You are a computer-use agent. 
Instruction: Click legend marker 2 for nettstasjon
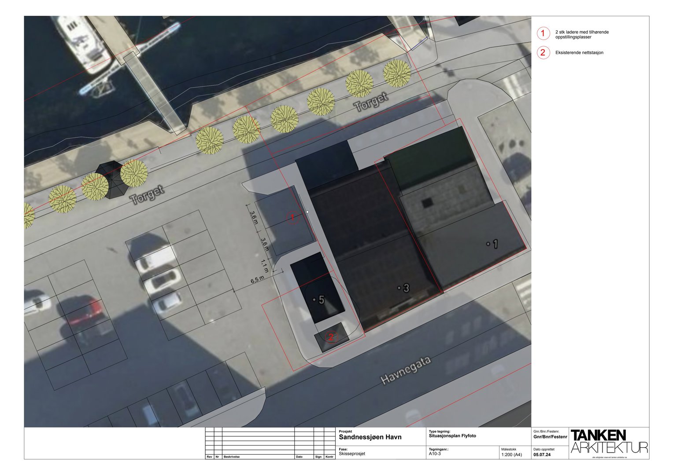coord(544,52)
